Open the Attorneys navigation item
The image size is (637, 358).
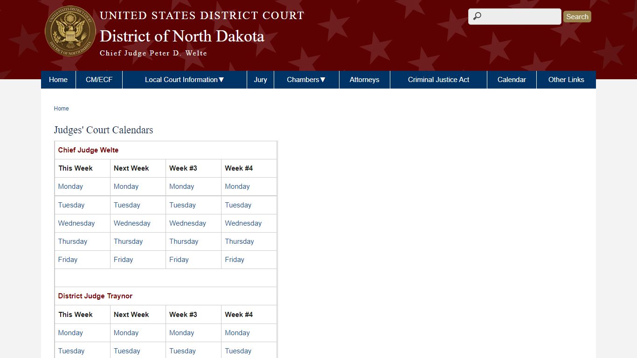pyautogui.click(x=364, y=80)
